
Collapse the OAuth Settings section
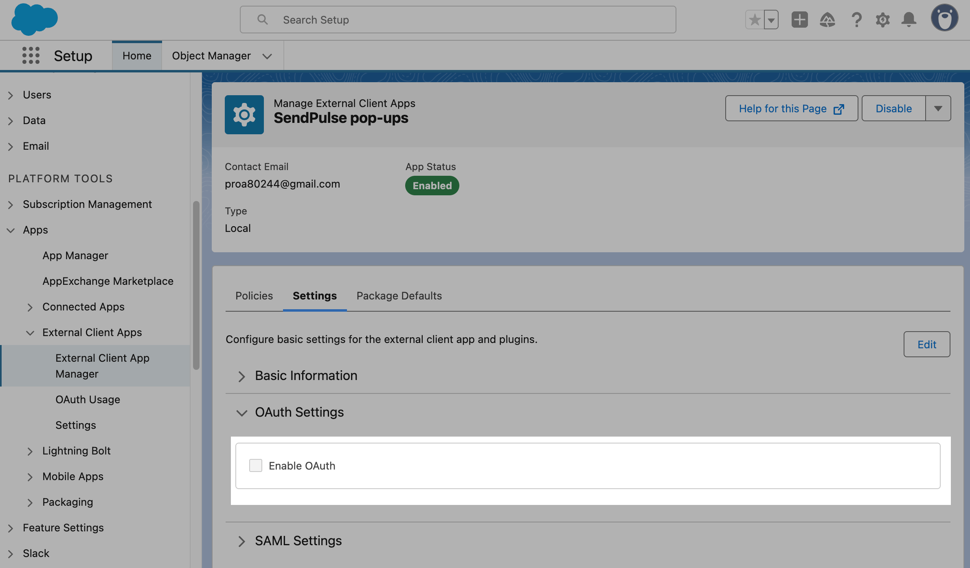(x=241, y=413)
